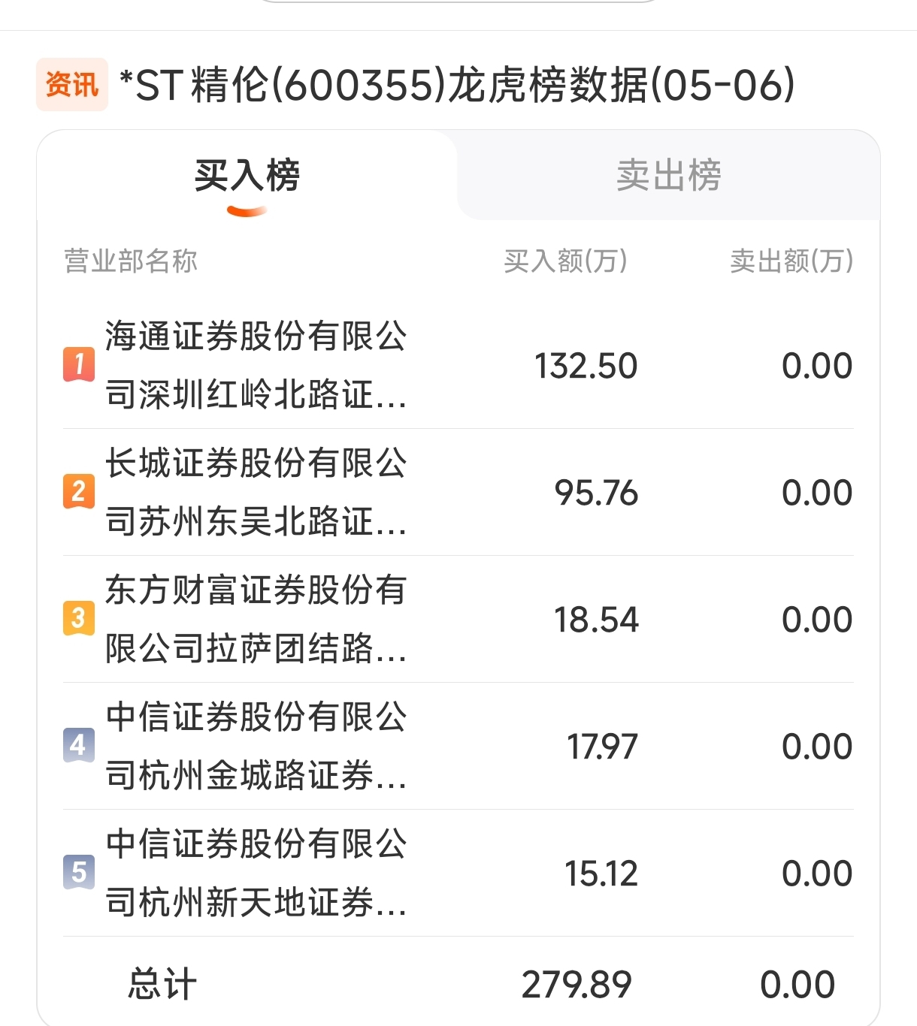This screenshot has width=917, height=1026.
Task: Open 中信证券 杭州金城路 brokerage entry
Action: 256,746
